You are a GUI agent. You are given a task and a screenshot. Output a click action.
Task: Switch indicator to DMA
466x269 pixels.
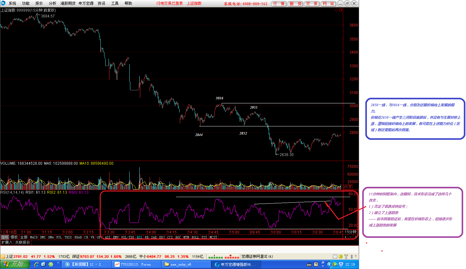point(51,237)
